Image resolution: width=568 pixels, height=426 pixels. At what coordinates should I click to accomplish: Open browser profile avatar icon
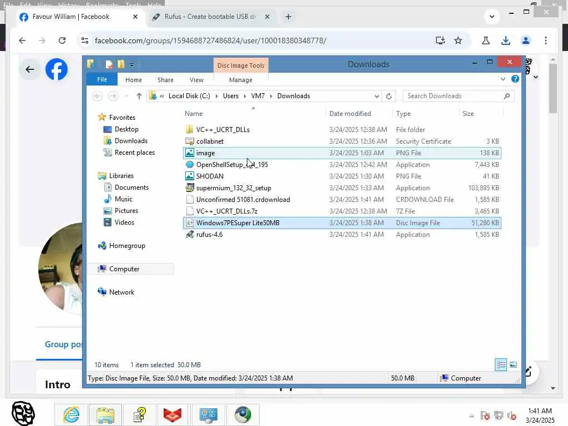(x=526, y=40)
